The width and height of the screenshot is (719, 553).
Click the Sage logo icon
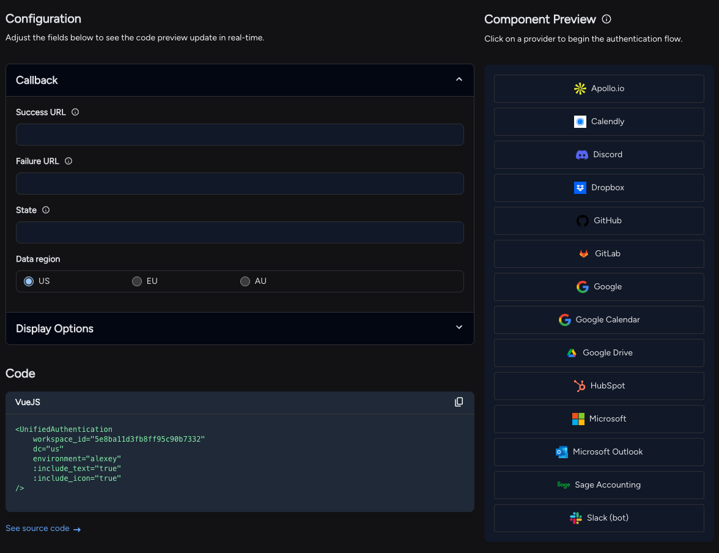tap(564, 485)
